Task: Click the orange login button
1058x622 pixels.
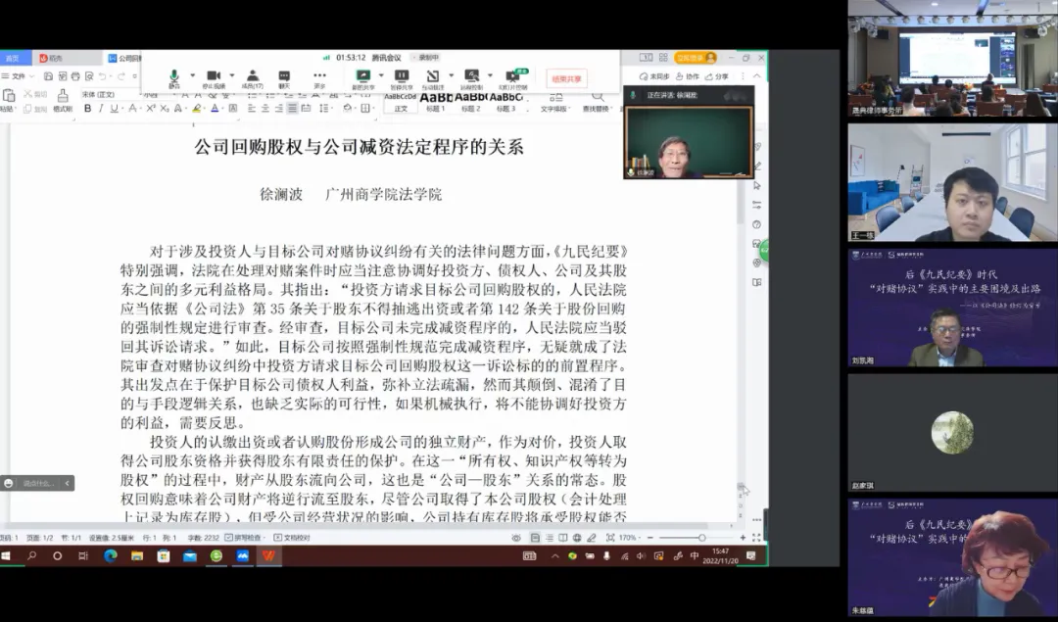Action: 695,58
